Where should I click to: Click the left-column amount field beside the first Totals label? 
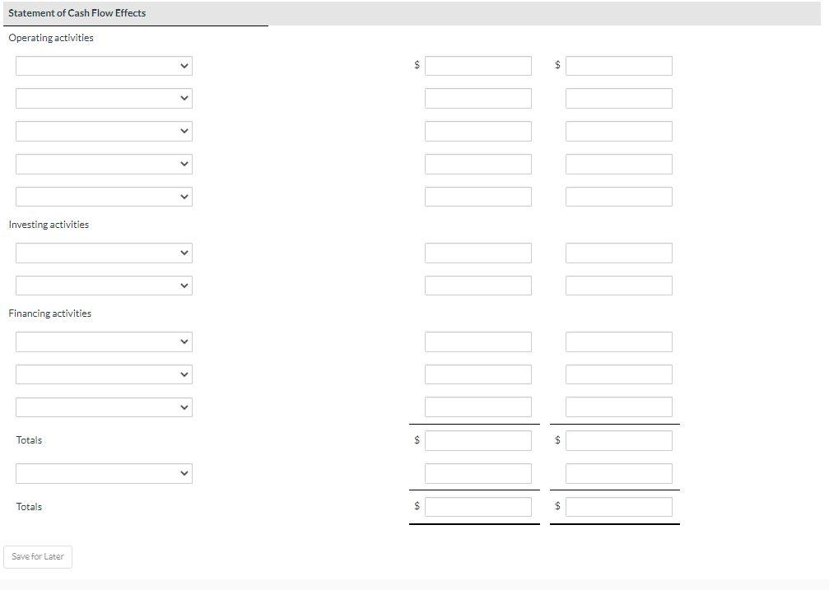coord(477,440)
